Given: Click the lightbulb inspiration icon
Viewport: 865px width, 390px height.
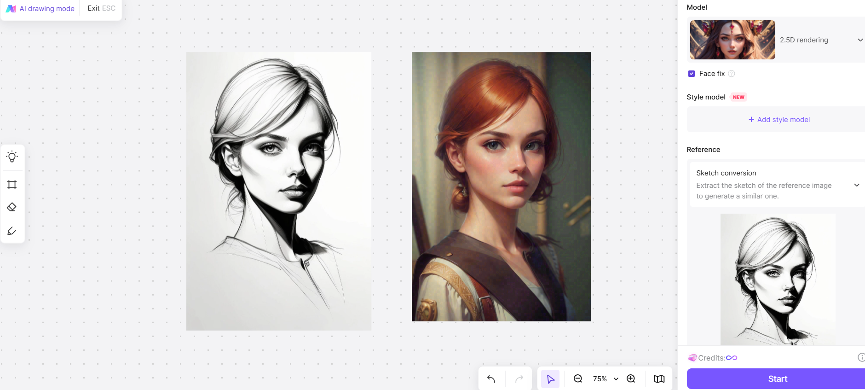Looking at the screenshot, I should click(12, 157).
